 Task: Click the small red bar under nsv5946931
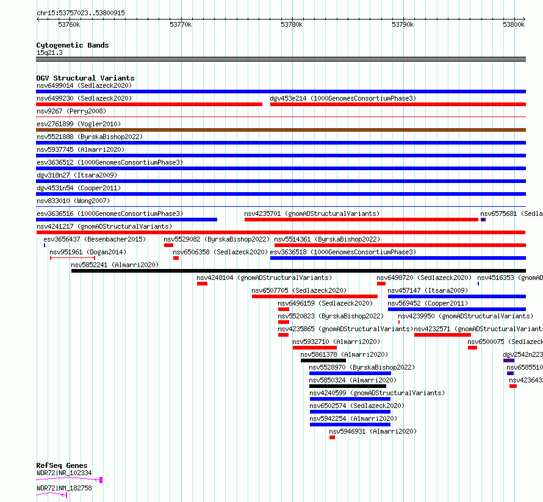click(x=332, y=437)
